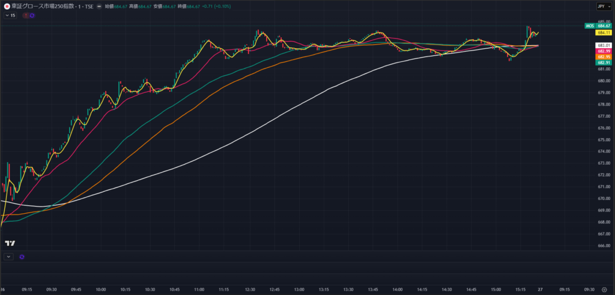Click the purple indicator icon in the lower pane
Viewport: 615px width, 295px height.
tap(22, 257)
